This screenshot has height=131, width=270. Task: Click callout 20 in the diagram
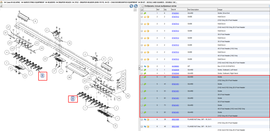(45, 59)
